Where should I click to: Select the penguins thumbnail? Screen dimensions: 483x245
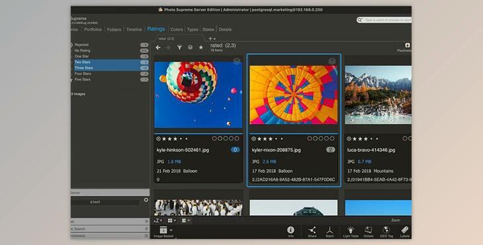(x=198, y=208)
